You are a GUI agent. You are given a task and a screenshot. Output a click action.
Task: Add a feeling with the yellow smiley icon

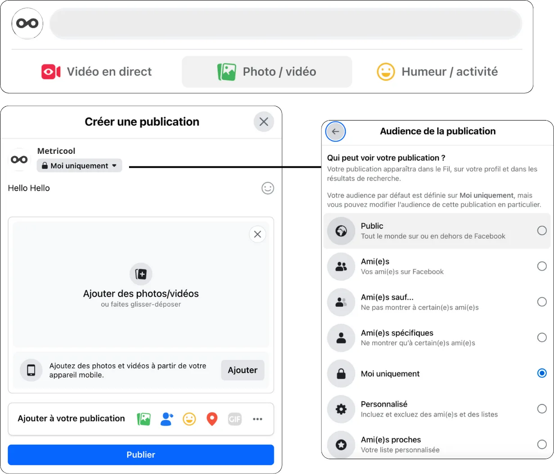[189, 419]
